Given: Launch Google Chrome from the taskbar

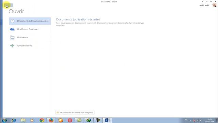Looking at the screenshot, I should point(42,120).
